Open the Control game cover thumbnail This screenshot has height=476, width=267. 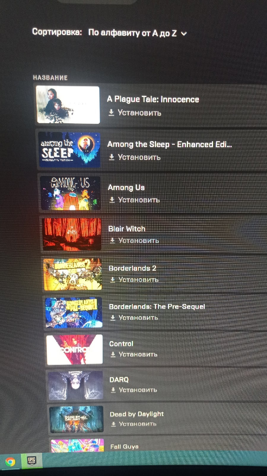pyautogui.click(x=75, y=350)
